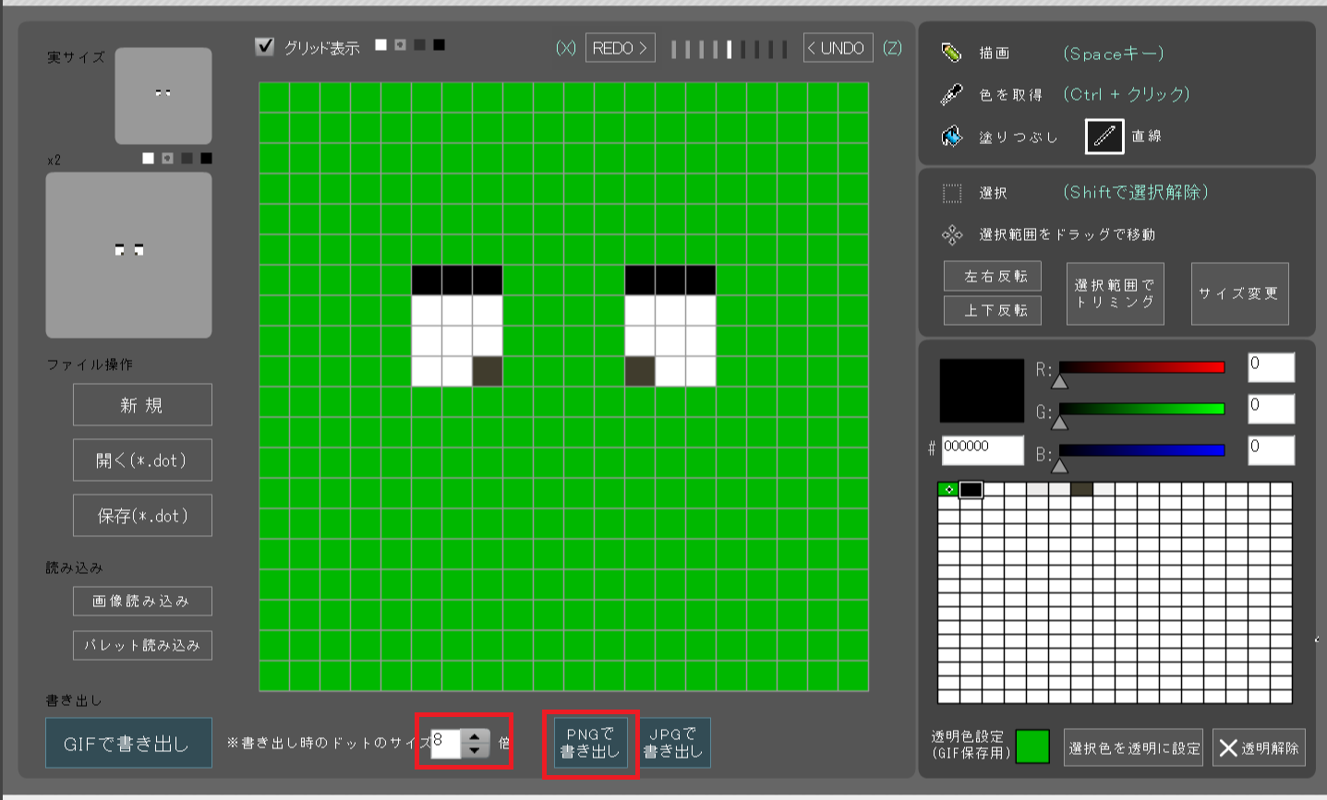Click the UNDO button

tap(838, 48)
